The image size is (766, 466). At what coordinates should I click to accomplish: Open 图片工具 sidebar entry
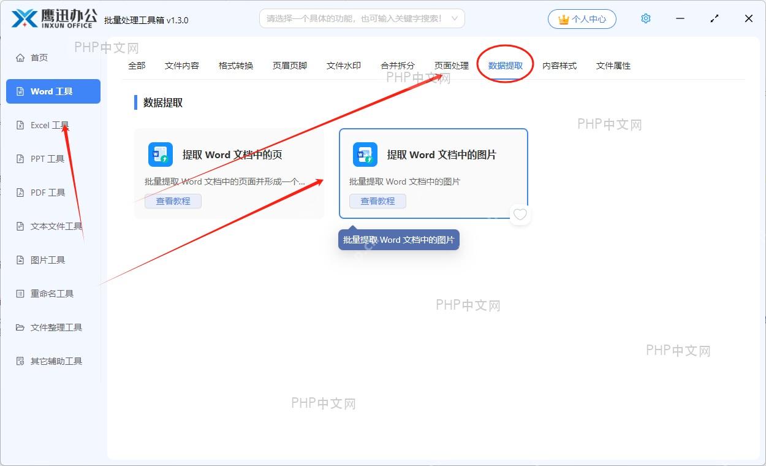pyautogui.click(x=48, y=260)
